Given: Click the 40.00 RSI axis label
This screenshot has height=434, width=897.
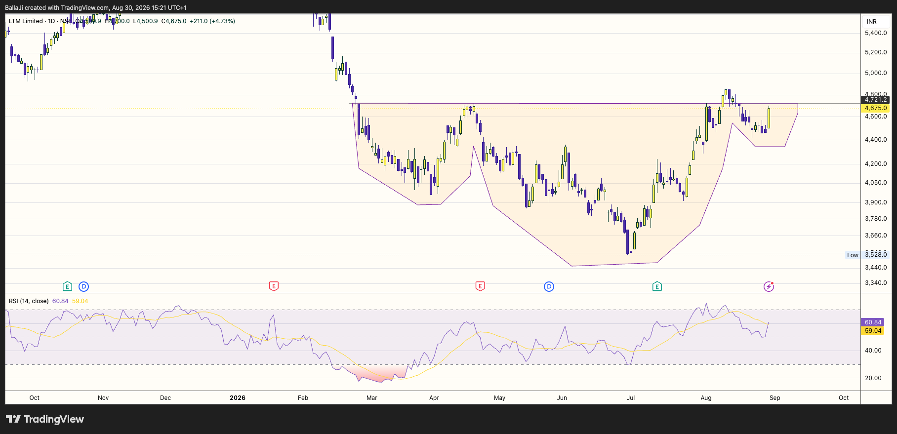Looking at the screenshot, I should tap(873, 351).
